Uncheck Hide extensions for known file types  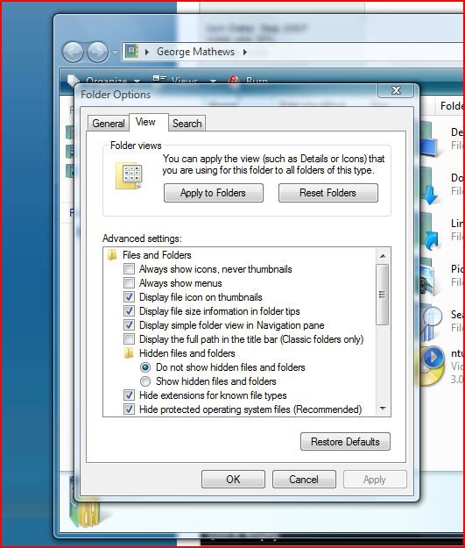(x=130, y=395)
